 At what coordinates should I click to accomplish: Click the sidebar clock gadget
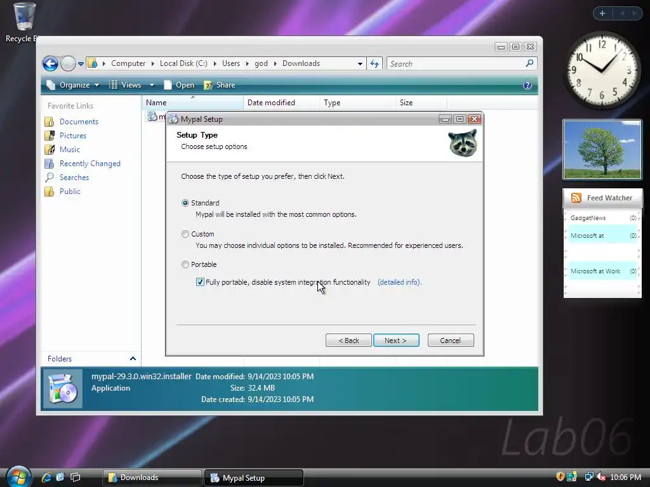pos(602,70)
